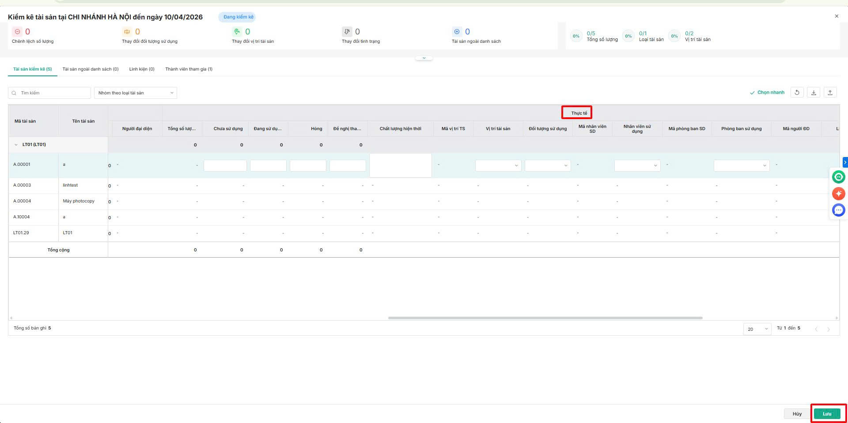Click the 'Tài sản ngoài danh sách' blue plus icon
Image resolution: width=848 pixels, height=423 pixels.
tap(457, 32)
